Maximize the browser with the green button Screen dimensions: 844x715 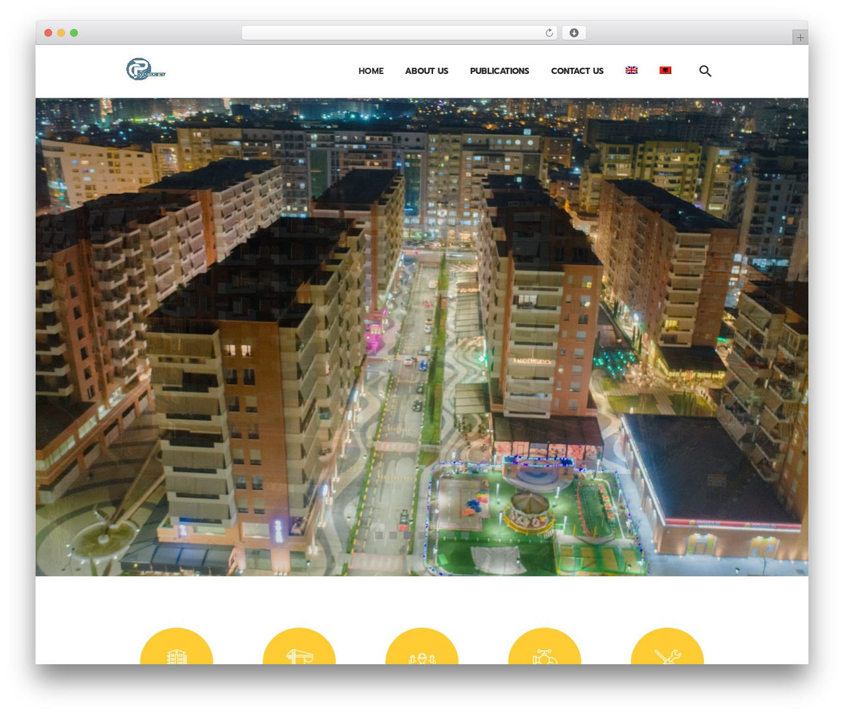(74, 33)
